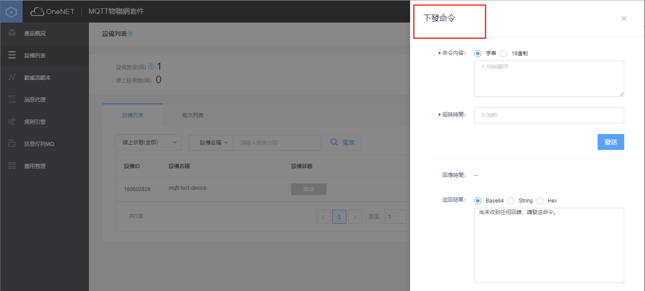Viewport: 645px width, 291px height.
Task: Click the 設備ID column header
Action: click(132, 166)
